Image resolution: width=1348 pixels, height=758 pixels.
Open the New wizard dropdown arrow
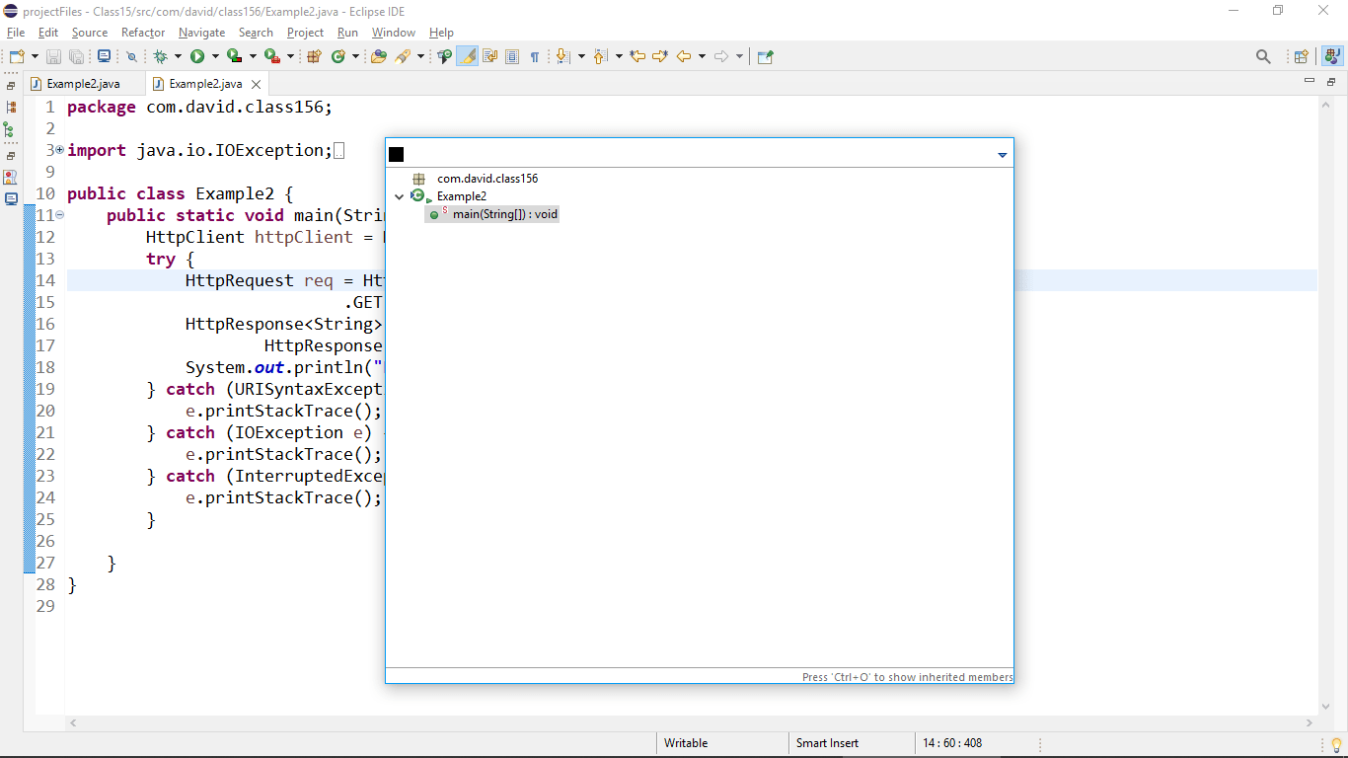[x=35, y=56]
